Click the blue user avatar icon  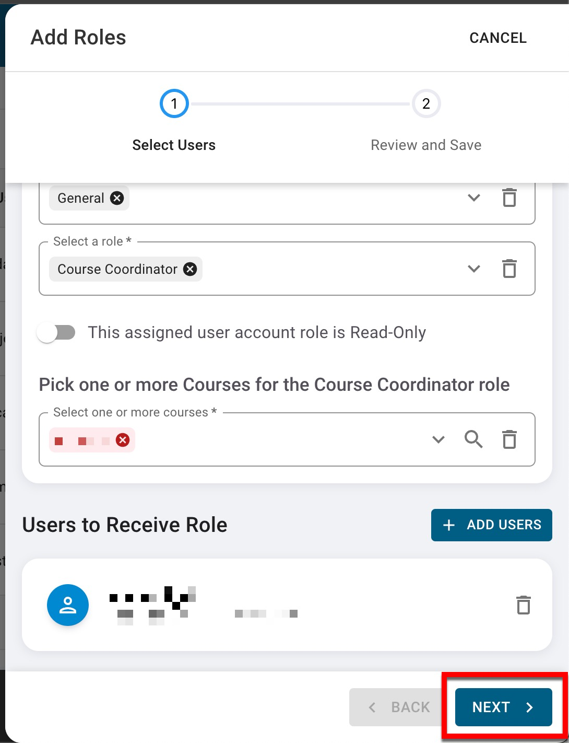pyautogui.click(x=68, y=605)
